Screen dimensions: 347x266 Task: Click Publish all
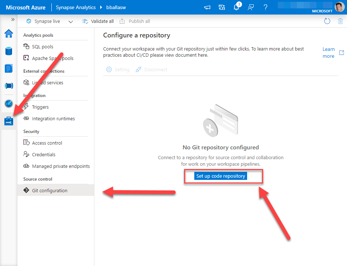(135, 21)
